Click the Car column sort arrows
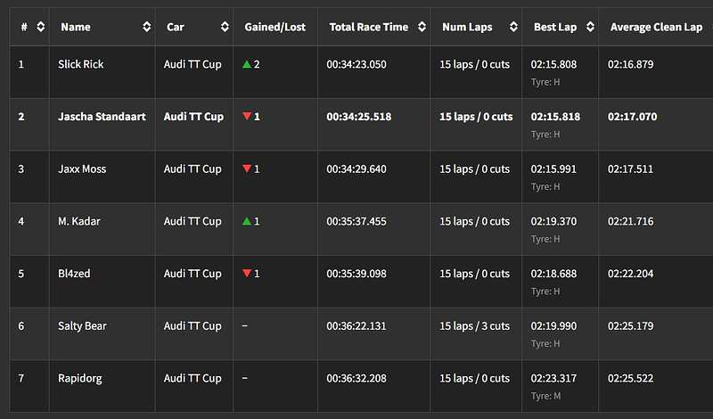The height and width of the screenshot is (419, 713). tap(224, 28)
